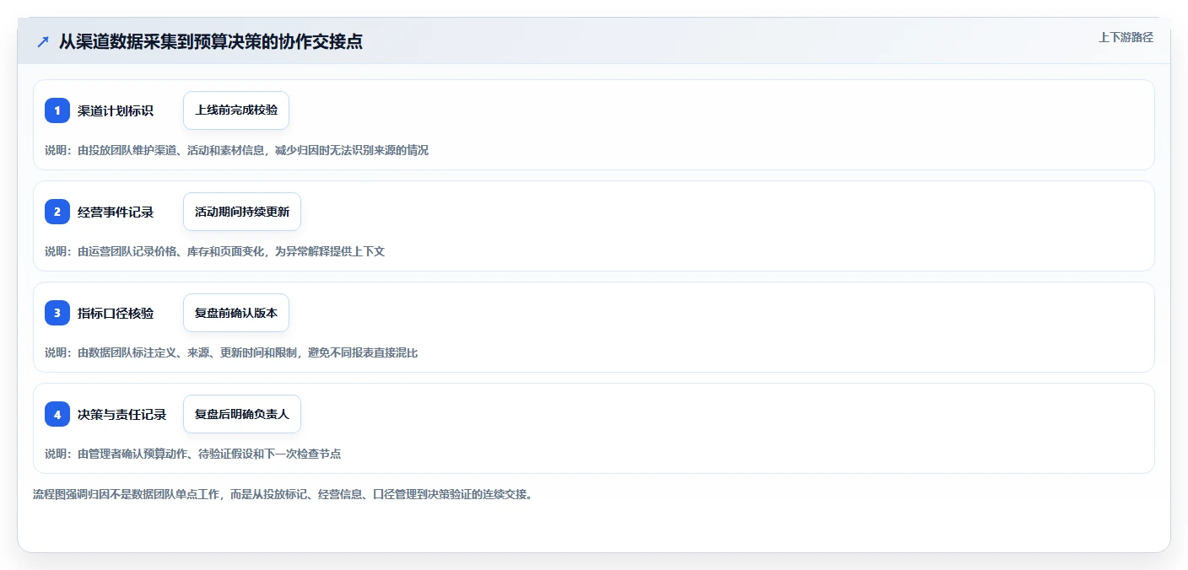
Task: Click the step 3 number badge
Action: [x=57, y=313]
